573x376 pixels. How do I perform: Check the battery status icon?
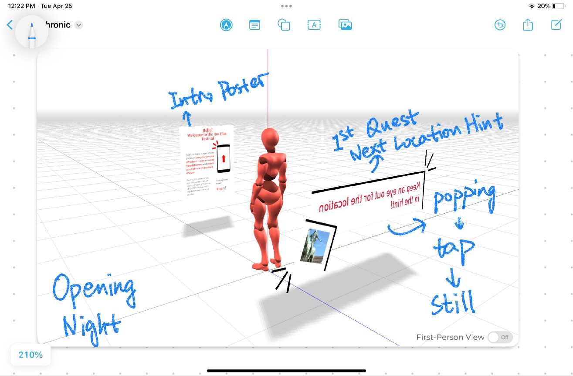tap(559, 6)
